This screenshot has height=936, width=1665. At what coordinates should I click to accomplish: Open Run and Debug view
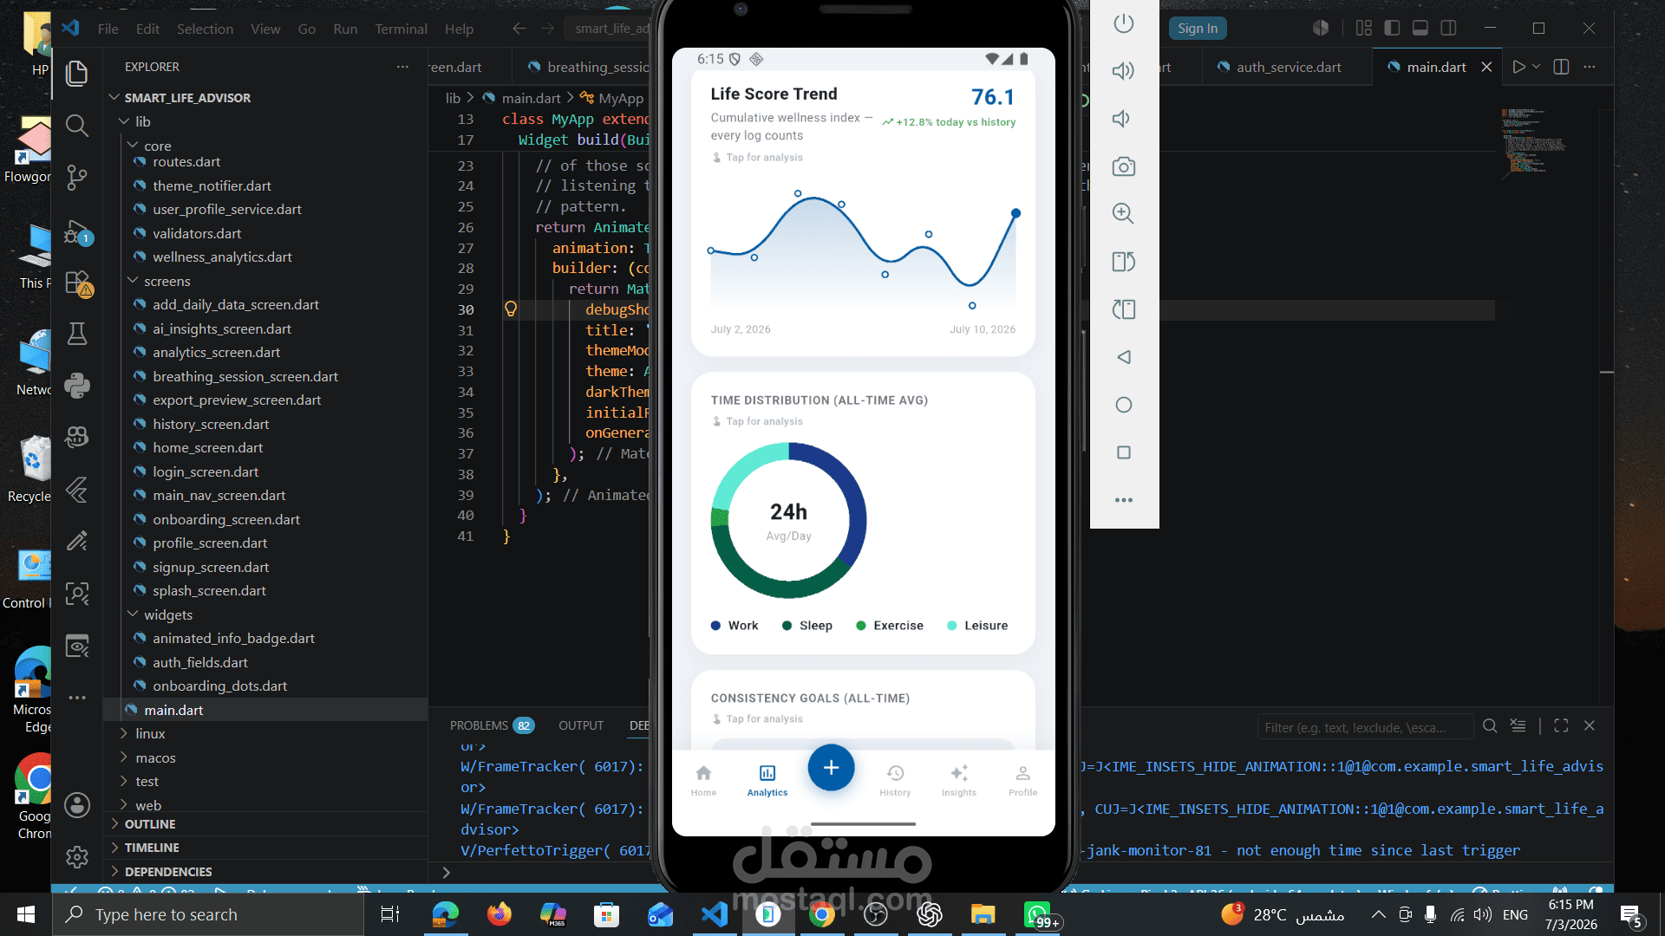(77, 232)
